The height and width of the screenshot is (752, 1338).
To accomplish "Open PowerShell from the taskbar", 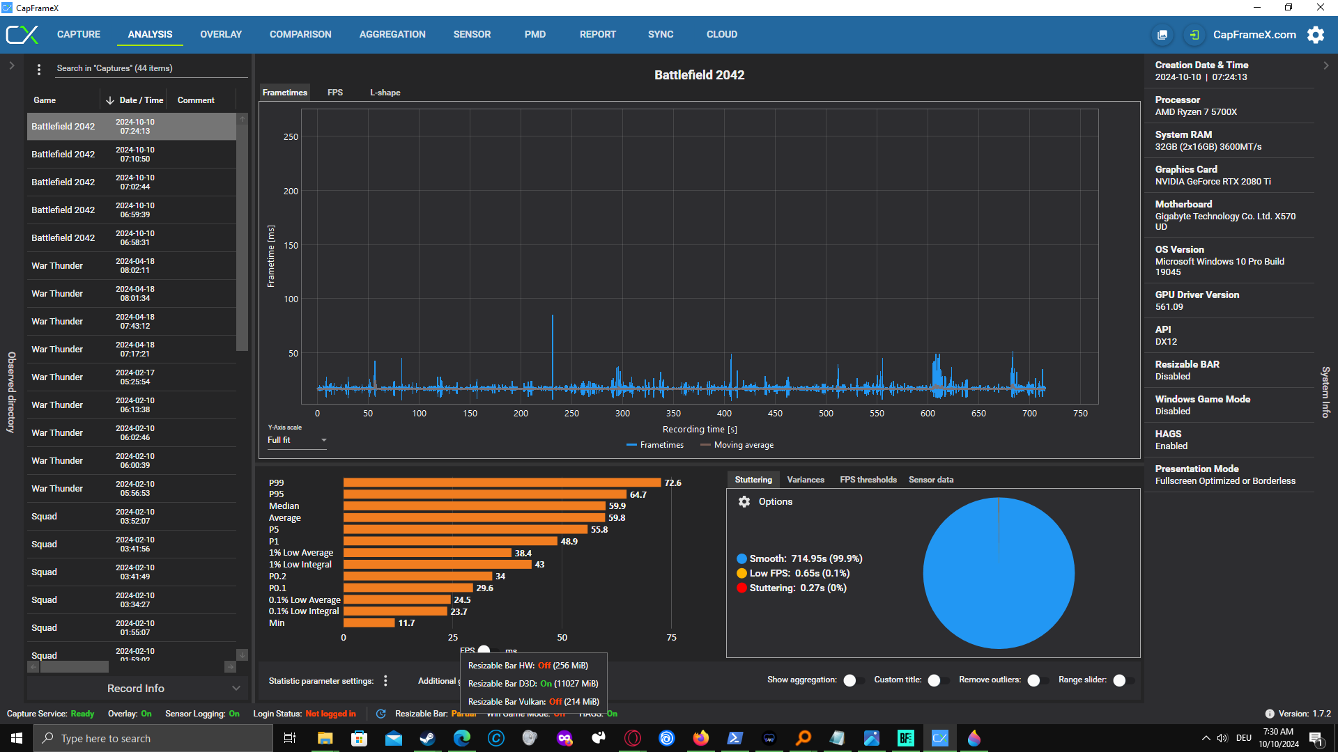I will pyautogui.click(x=735, y=738).
